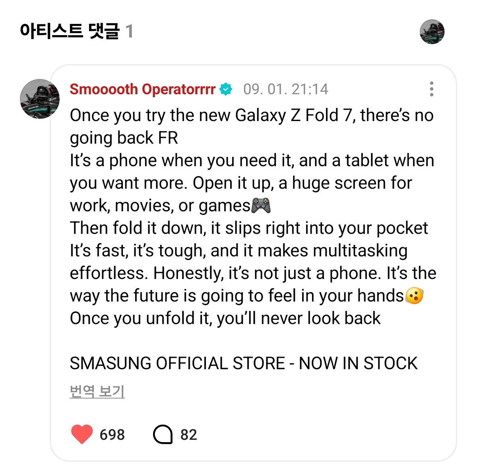
Task: Tap the 'Then fold it down' sentence
Action: 249,228
